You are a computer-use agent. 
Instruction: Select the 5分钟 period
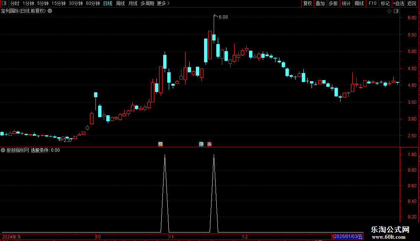tap(43, 3)
